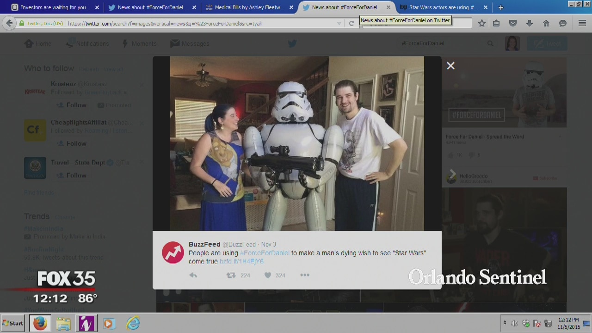The width and height of the screenshot is (592, 333).
Task: Click the Pocket icon in Firefox toolbar
Action: click(513, 23)
